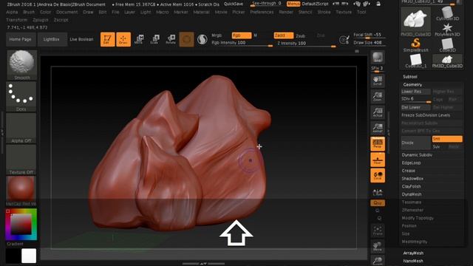
Task: Select the Rotate transform icon
Action: point(171,39)
